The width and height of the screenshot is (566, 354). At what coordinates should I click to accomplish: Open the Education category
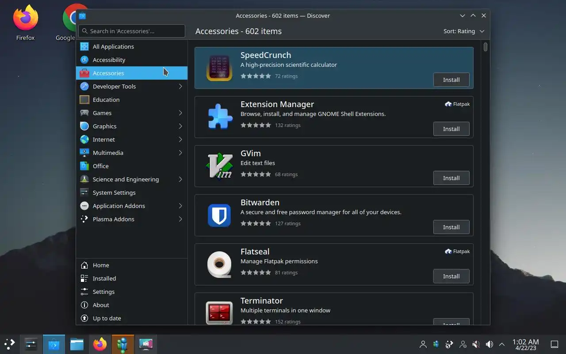pos(132,100)
